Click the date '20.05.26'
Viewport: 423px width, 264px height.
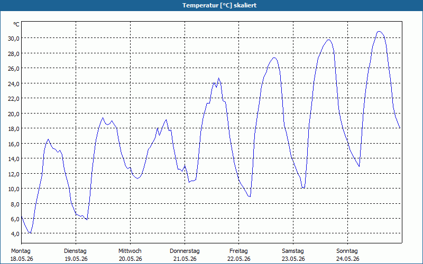(131, 259)
